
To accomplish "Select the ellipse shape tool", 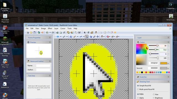I will [58, 37].
